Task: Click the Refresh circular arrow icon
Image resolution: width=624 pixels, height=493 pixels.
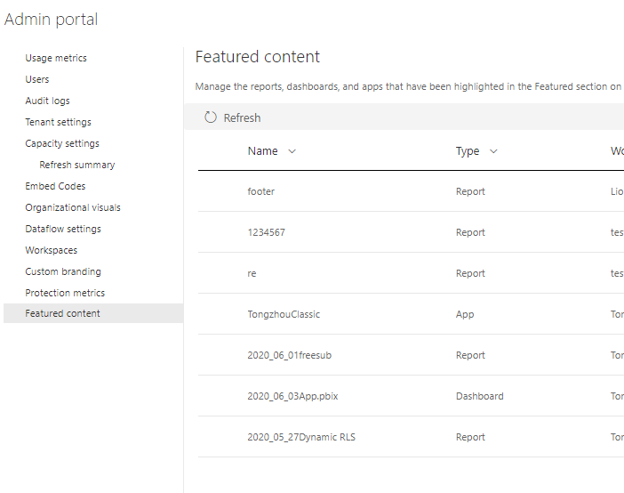Action: coord(211,117)
